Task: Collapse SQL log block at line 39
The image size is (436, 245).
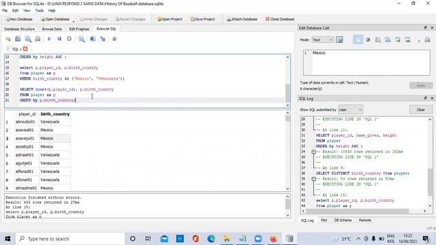Action: pyautogui.click(x=313, y=179)
